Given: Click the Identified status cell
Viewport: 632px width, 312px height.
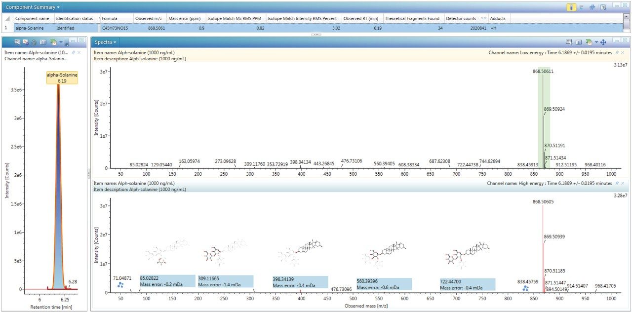Looking at the screenshot, I should [76, 28].
